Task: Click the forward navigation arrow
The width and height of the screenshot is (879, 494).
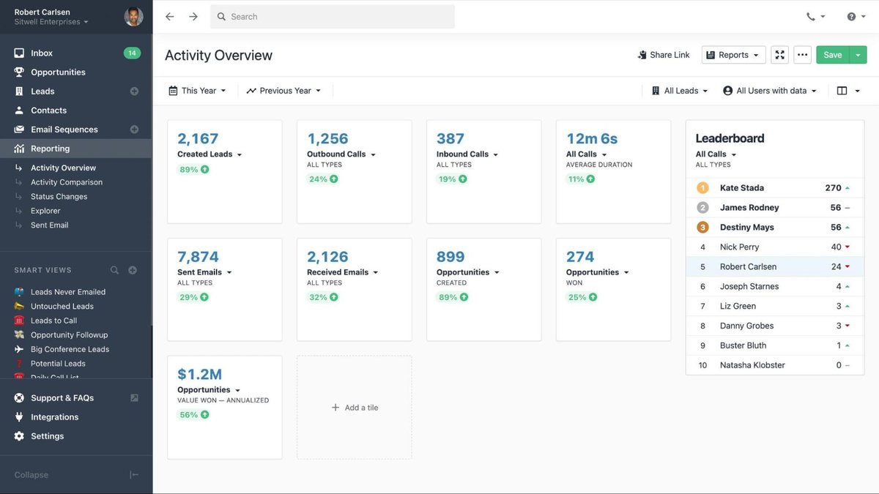Action: coord(193,16)
